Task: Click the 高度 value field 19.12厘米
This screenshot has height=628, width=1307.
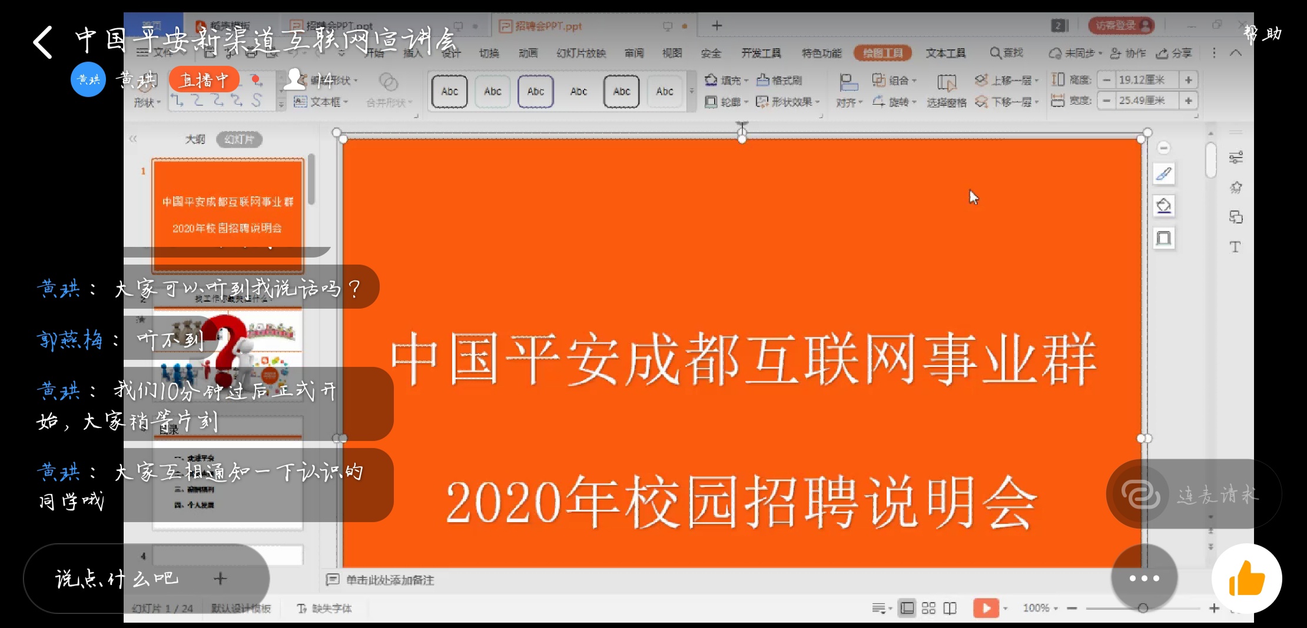Action: coord(1147,80)
